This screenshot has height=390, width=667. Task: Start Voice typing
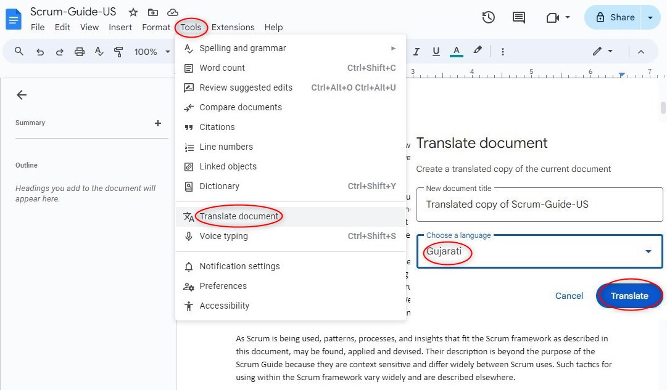tap(291, 236)
